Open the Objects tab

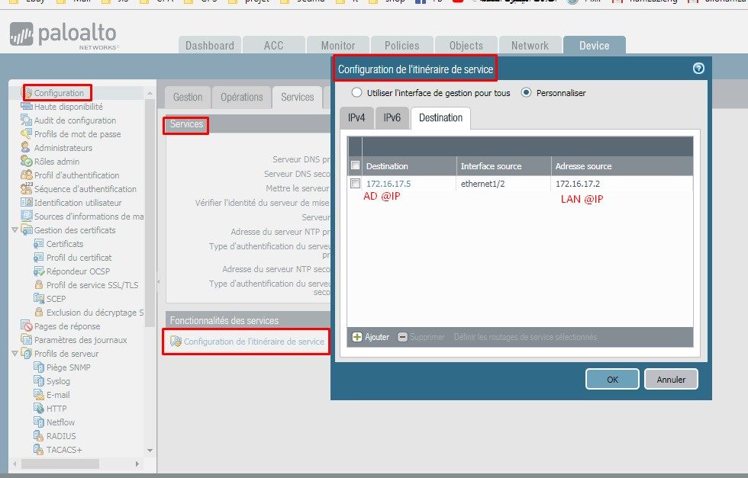(x=466, y=45)
